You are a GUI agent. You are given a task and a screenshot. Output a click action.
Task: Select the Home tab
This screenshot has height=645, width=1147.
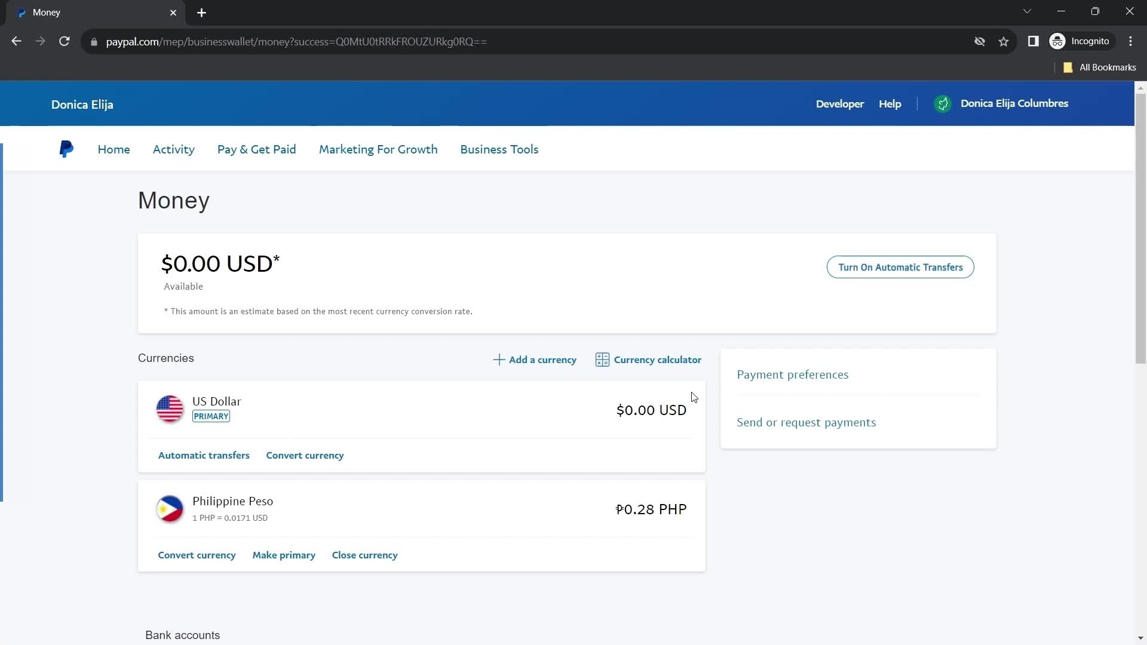click(x=114, y=150)
